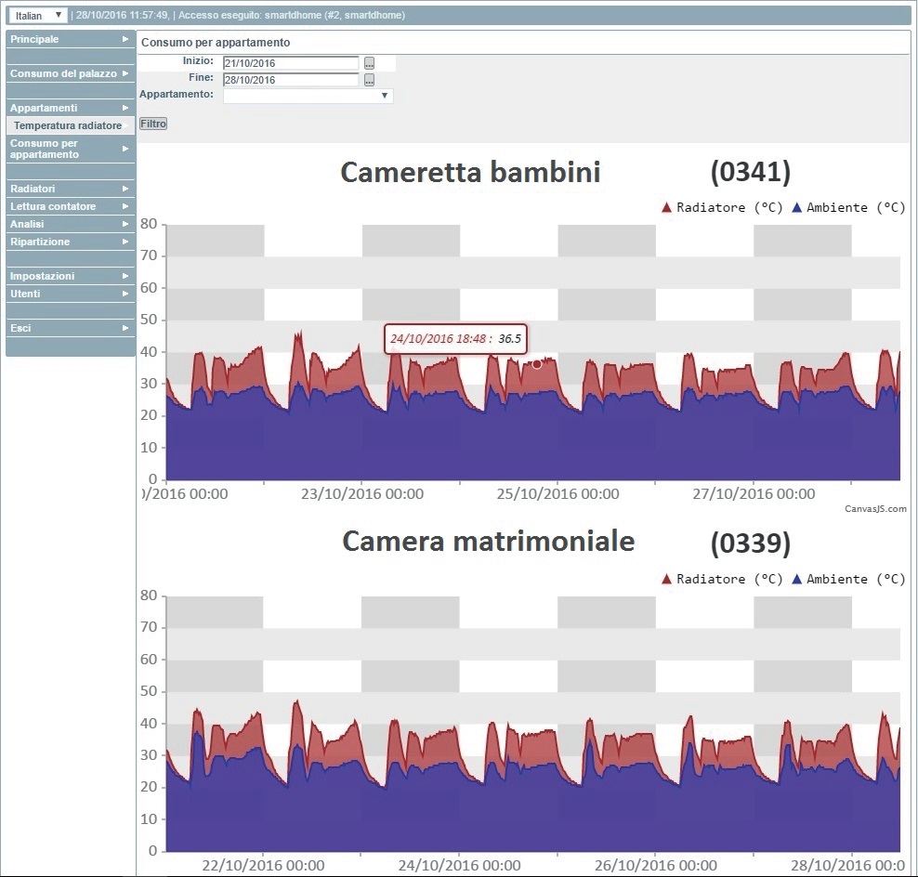Viewport: 918px width, 877px height.
Task: Open the Italian language dropdown
Action: click(x=38, y=16)
